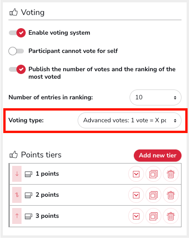Open Number of entries in ranking dropdown
This screenshot has width=189, height=238.
tap(155, 97)
